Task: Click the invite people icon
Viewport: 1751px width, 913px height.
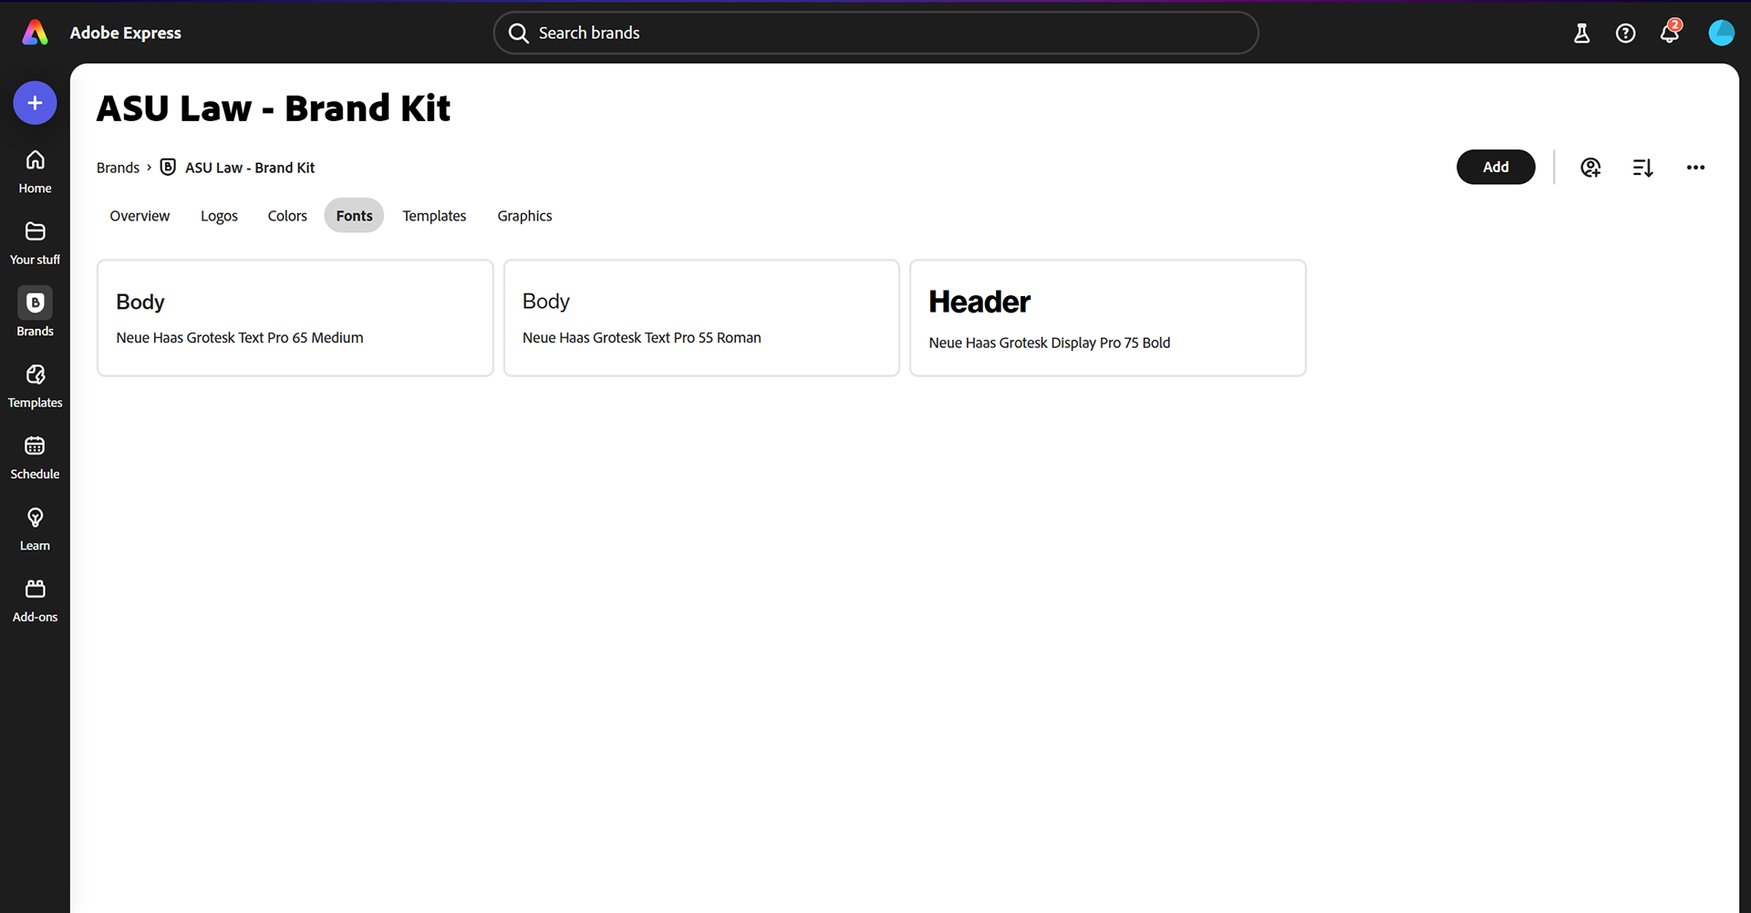Action: coord(1590,168)
